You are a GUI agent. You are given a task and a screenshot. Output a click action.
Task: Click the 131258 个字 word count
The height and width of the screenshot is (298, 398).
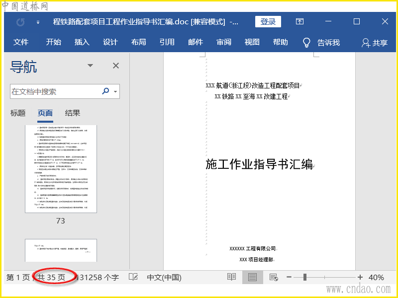[x=98, y=278]
